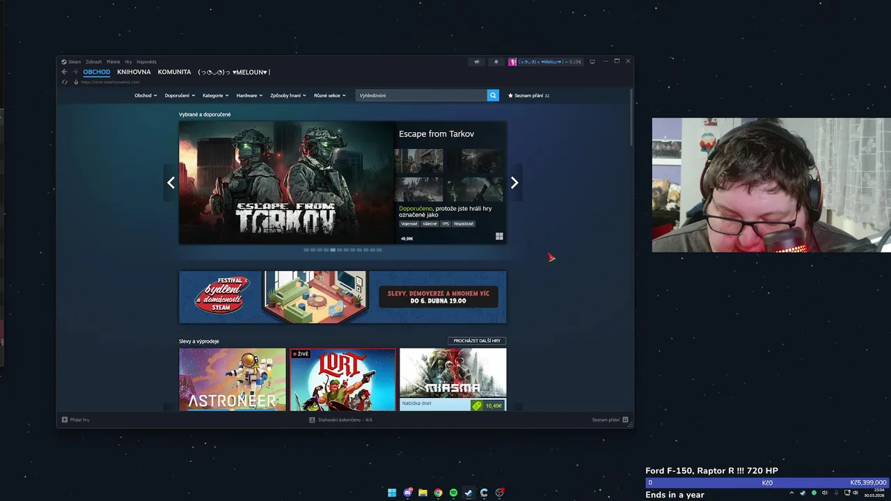Open the Hry menu
Image resolution: width=891 pixels, height=501 pixels.
(128, 62)
